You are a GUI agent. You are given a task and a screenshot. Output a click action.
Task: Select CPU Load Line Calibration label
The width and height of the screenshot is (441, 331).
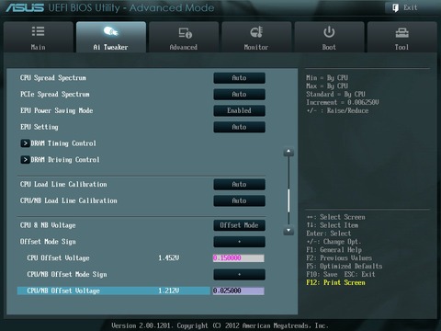[63, 185]
